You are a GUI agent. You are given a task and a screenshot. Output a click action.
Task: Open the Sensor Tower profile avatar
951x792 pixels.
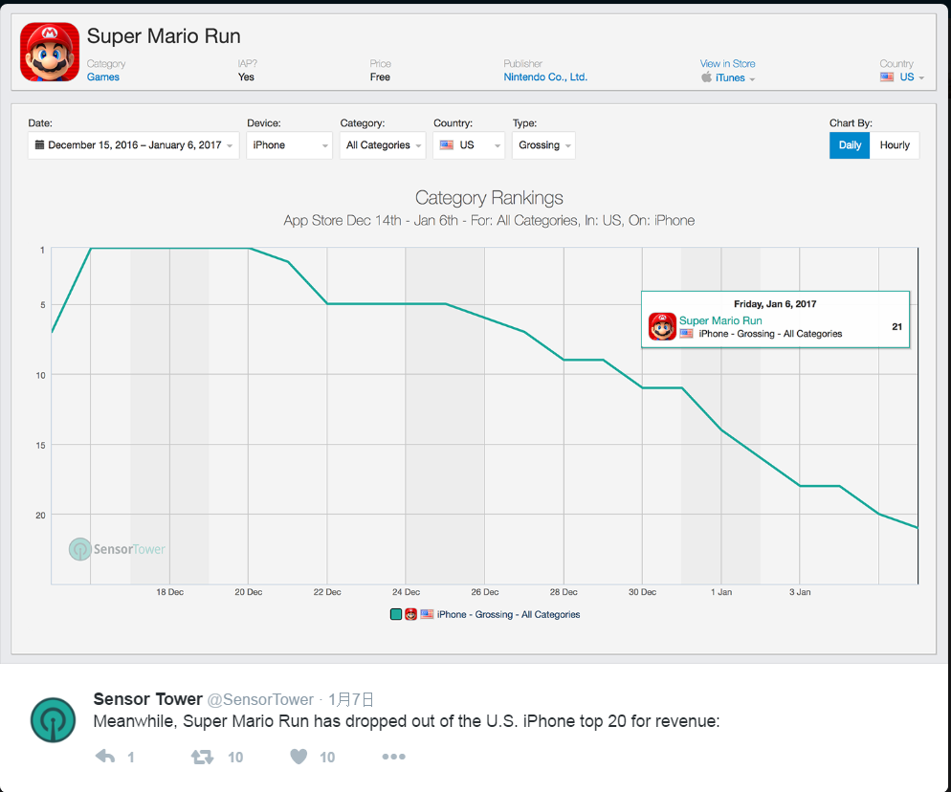[54, 720]
